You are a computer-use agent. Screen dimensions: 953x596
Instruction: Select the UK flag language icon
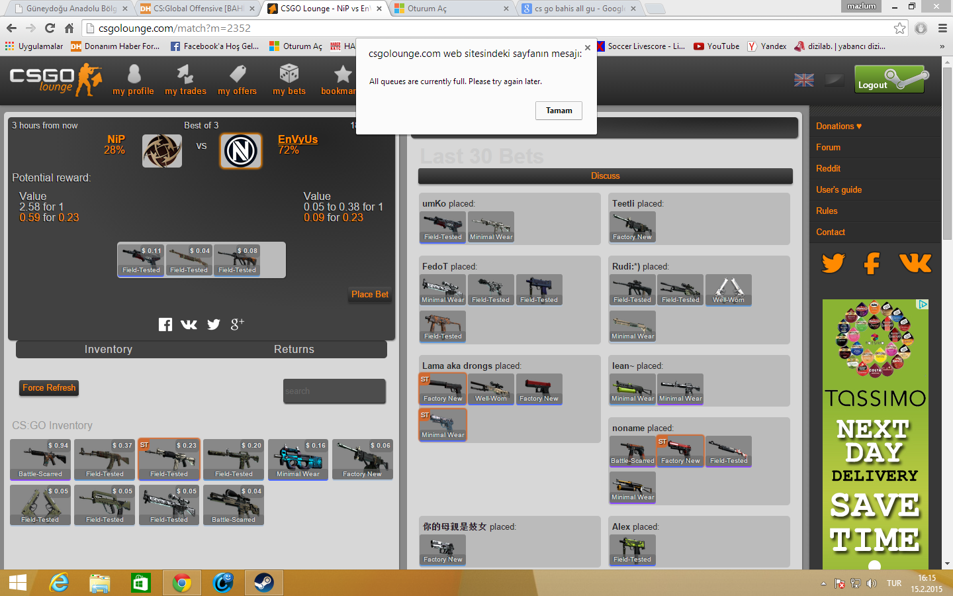click(x=804, y=80)
